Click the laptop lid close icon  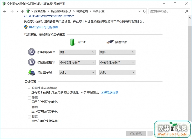[x=32, y=72]
